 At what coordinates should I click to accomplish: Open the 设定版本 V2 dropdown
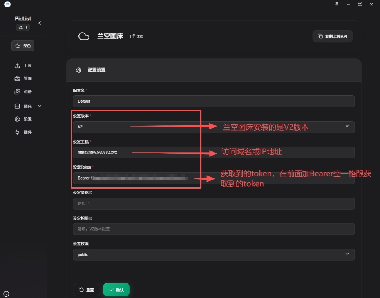pyautogui.click(x=214, y=127)
